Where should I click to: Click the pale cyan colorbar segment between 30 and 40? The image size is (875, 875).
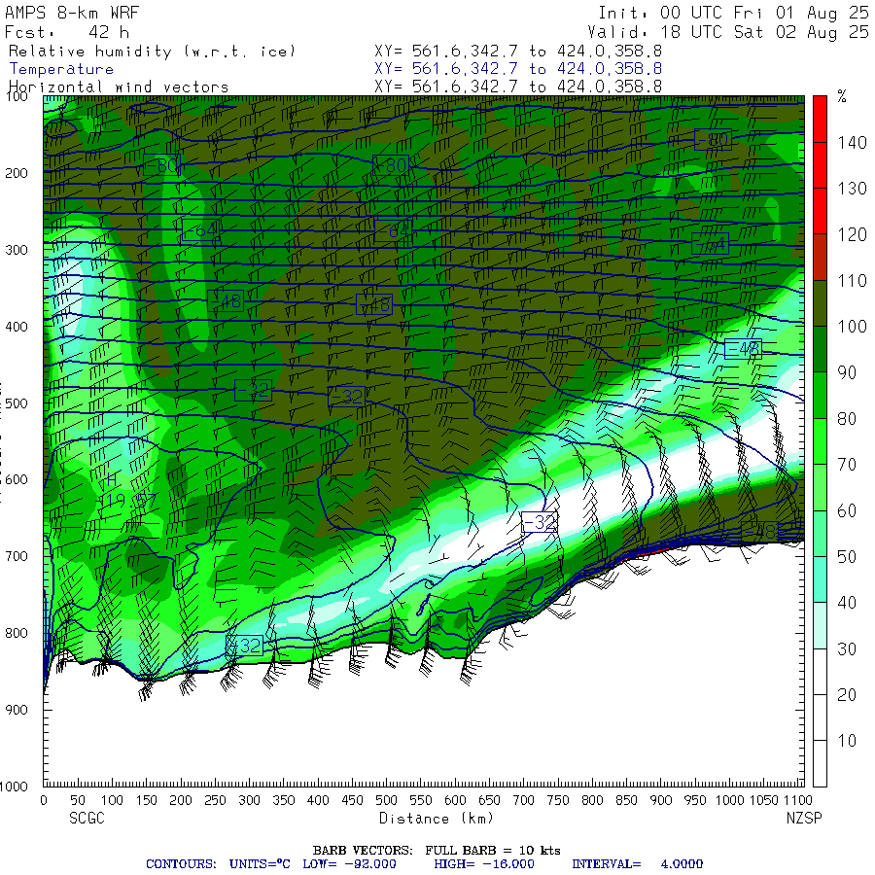820,625
